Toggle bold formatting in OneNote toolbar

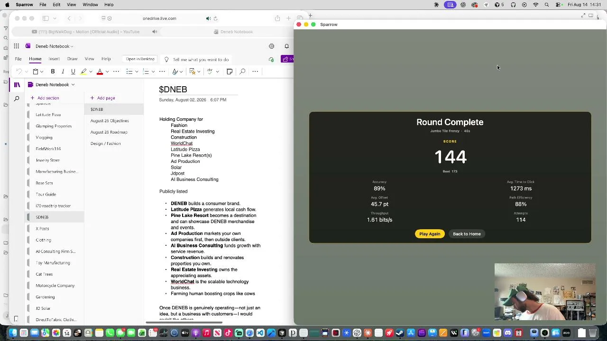pyautogui.click(x=53, y=72)
